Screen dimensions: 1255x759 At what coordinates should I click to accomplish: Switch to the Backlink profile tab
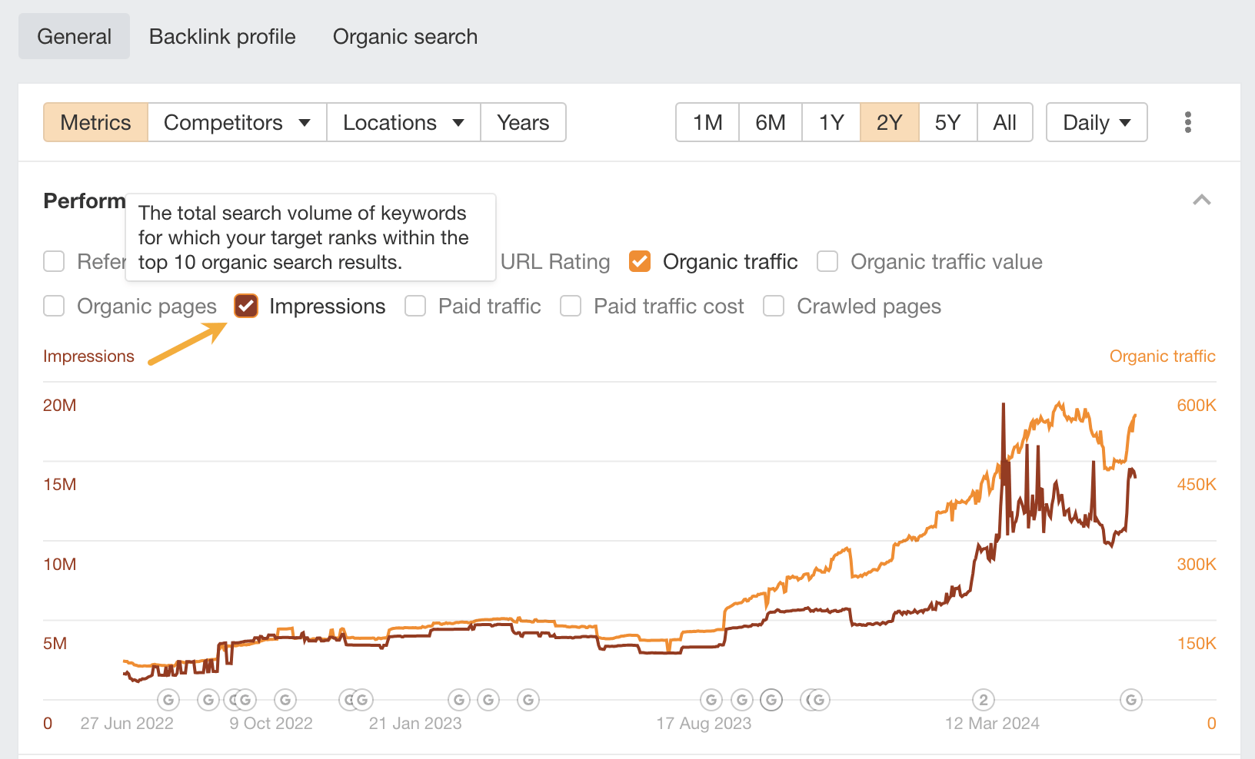tap(222, 37)
